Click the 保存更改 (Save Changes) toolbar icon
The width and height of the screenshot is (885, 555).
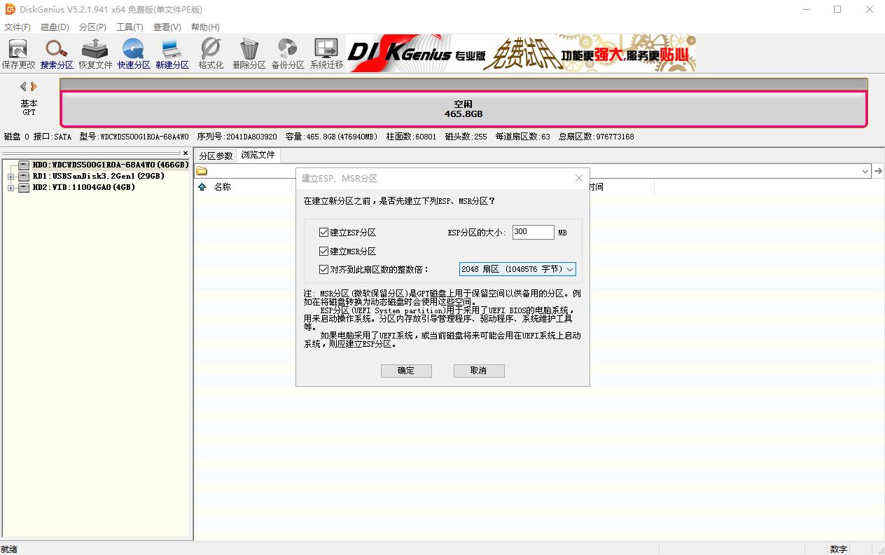(18, 52)
